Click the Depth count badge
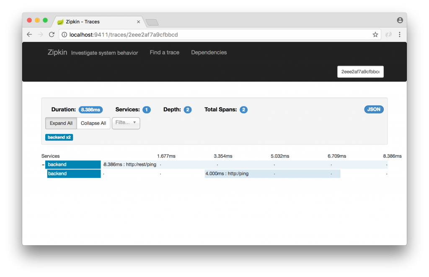429x277 pixels. click(187, 110)
